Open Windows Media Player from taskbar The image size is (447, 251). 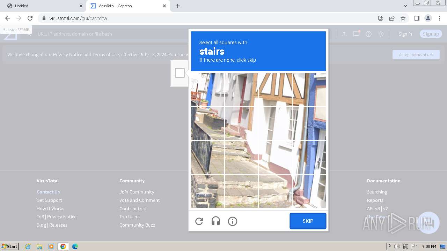click(x=51, y=246)
